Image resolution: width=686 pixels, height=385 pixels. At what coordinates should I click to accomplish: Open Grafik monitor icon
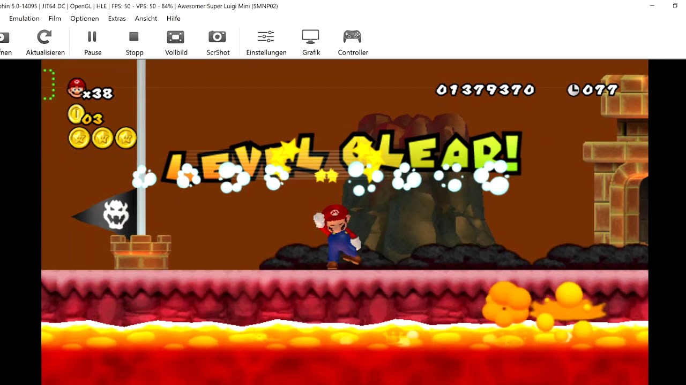tap(310, 37)
